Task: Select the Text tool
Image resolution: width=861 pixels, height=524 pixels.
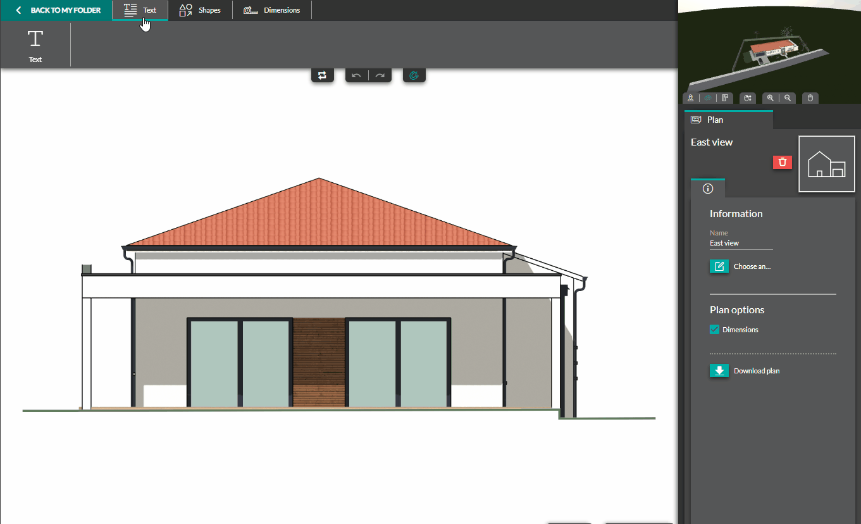Action: (x=140, y=10)
